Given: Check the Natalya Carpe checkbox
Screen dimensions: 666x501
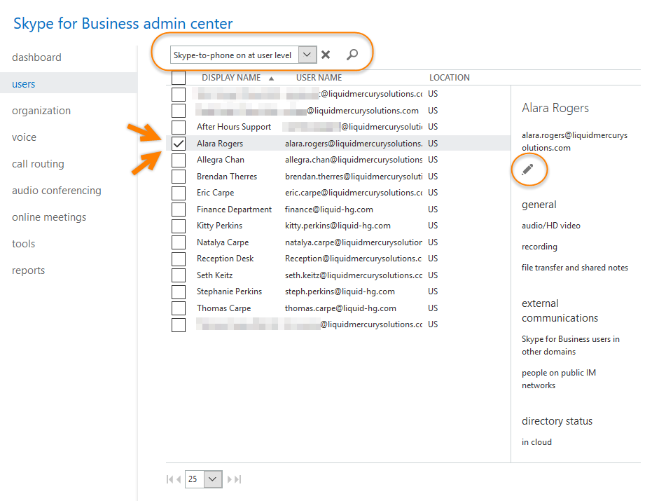Looking at the screenshot, I should click(x=179, y=242).
